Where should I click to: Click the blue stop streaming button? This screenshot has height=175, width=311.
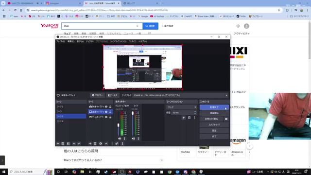214,107
